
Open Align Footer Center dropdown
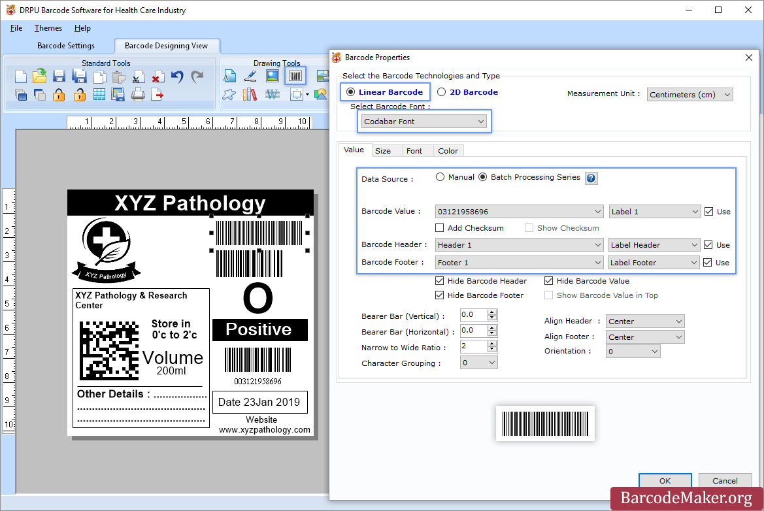pos(645,337)
